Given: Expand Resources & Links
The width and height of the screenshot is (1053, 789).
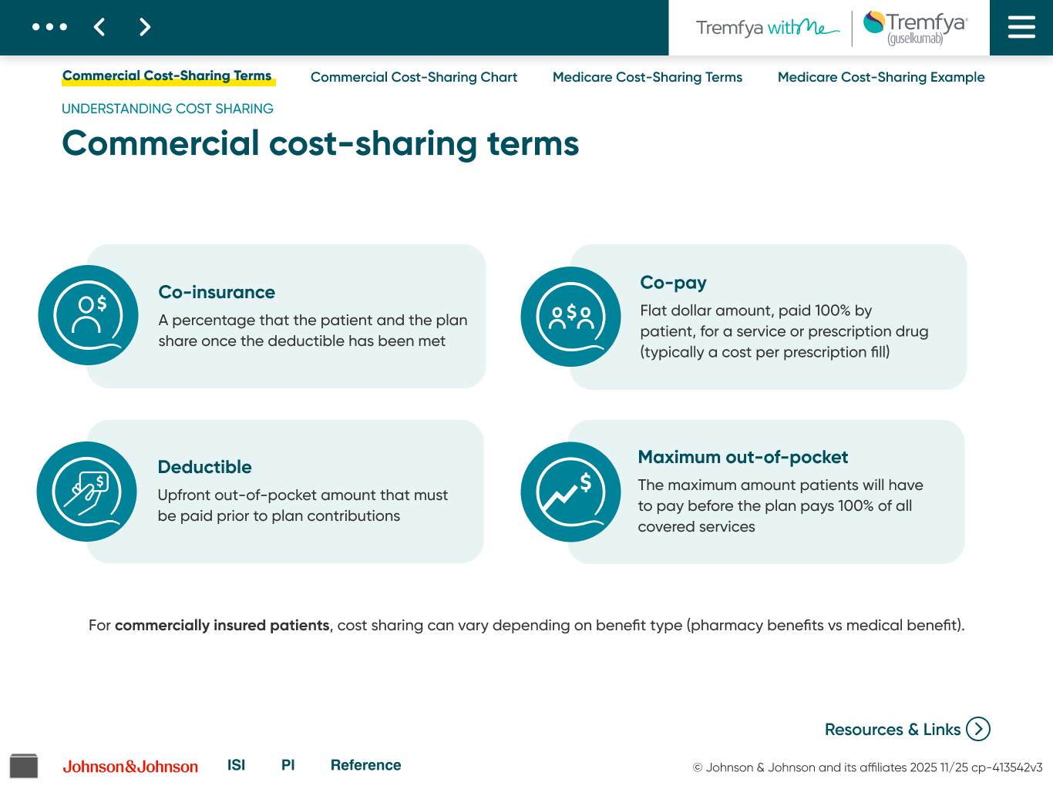Looking at the screenshot, I should 907,729.
